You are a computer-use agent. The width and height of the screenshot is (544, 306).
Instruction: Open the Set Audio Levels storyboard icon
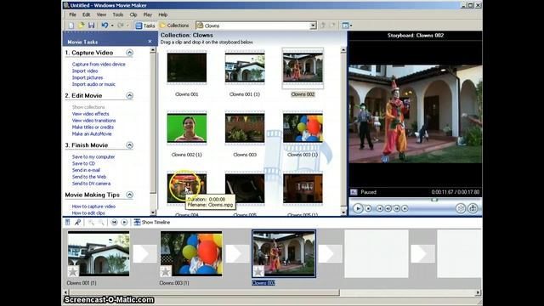click(x=68, y=222)
